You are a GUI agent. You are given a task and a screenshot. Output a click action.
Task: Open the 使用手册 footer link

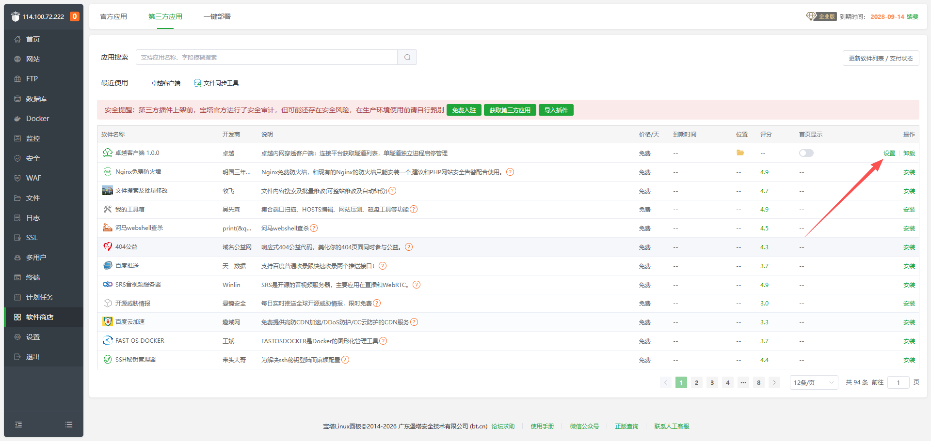(x=542, y=426)
